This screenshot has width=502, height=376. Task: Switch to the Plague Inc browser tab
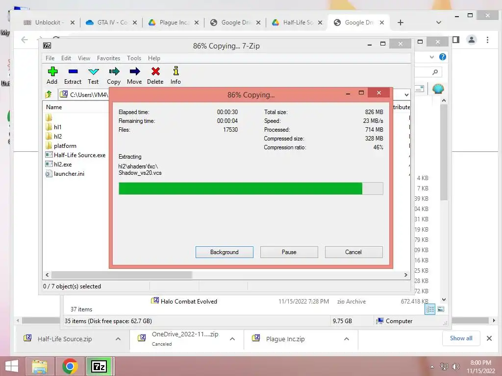(x=173, y=23)
